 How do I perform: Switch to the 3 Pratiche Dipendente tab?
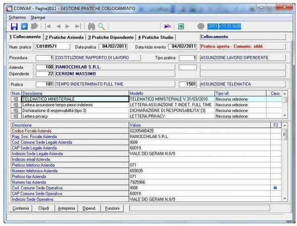point(110,37)
